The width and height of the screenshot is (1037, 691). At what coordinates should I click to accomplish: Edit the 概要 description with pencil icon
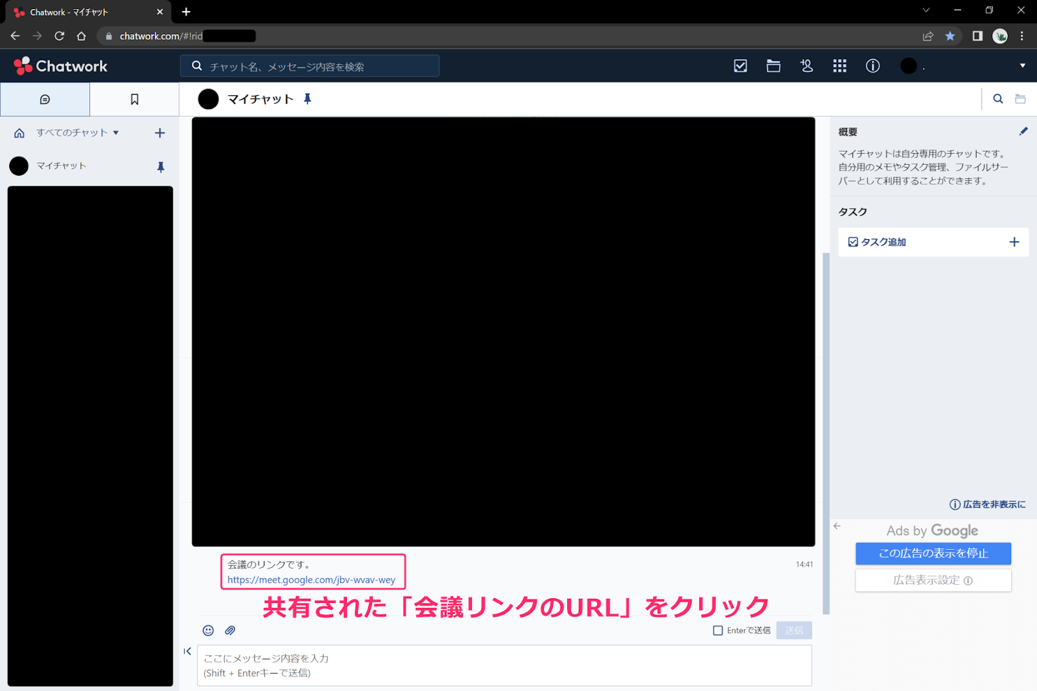[1023, 132]
